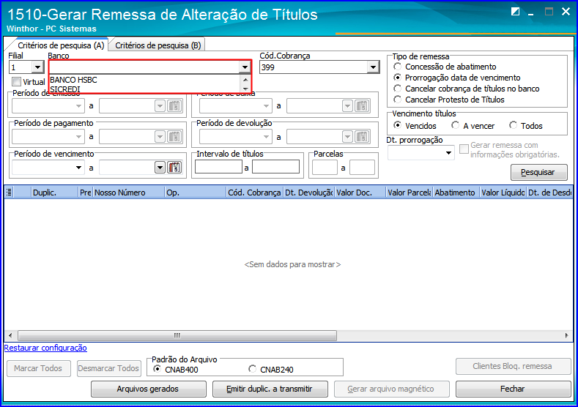578x407 pixels.
Task: Click Restaurar configuração link
Action: [45, 348]
